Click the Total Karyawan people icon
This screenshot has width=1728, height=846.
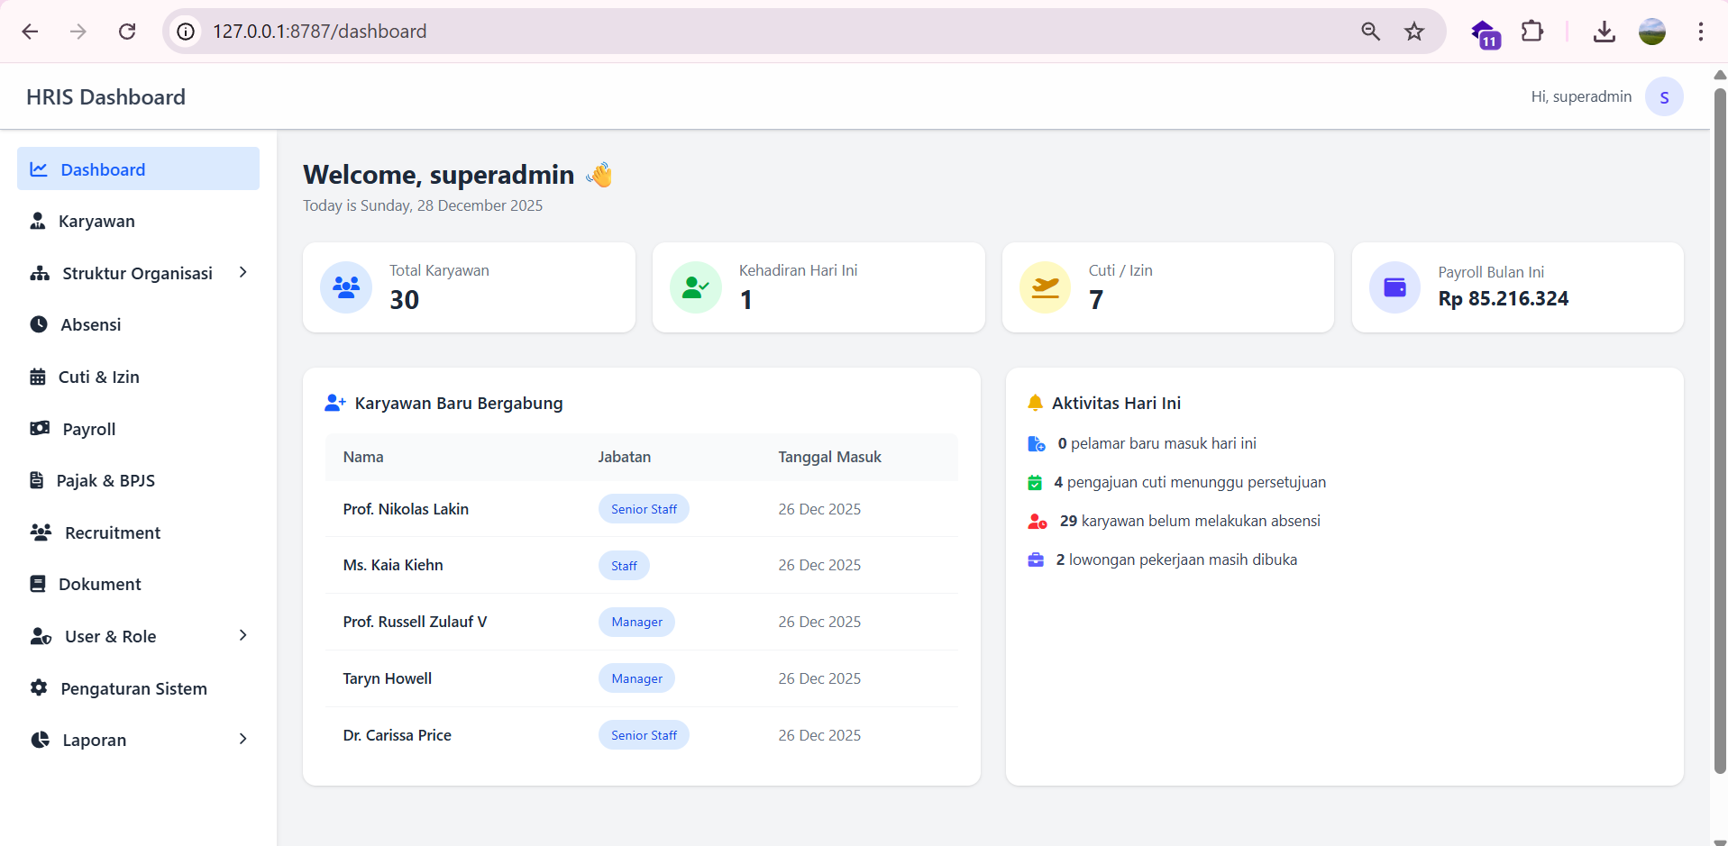[x=346, y=287]
